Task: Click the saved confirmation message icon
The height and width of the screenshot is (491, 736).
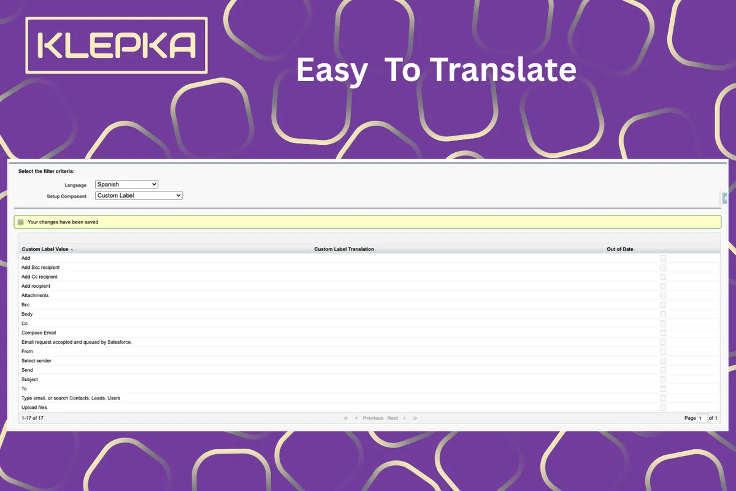Action: coord(21,222)
